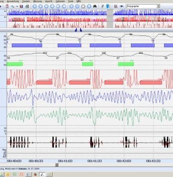Click the grey gap block in the overview
Image resolution: width=173 pixels, height=177 pixels.
coord(110,18)
